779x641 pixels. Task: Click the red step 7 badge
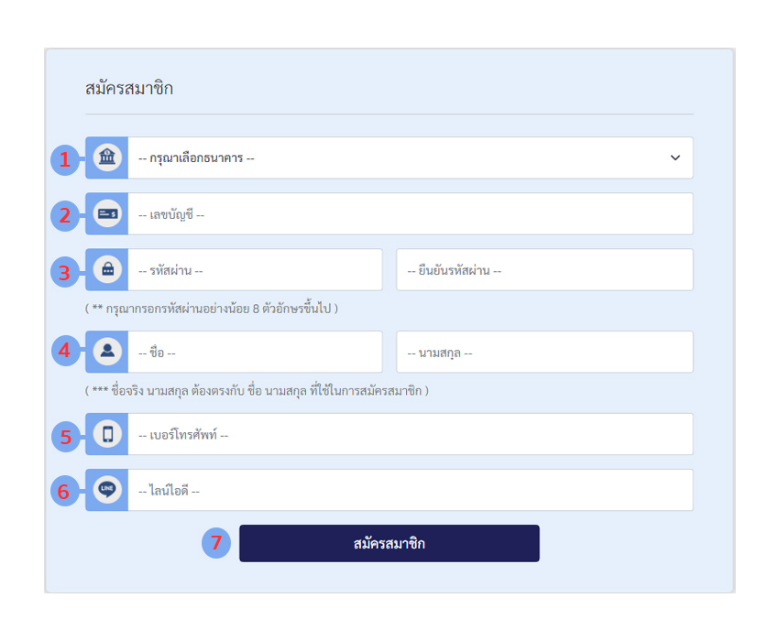216,543
